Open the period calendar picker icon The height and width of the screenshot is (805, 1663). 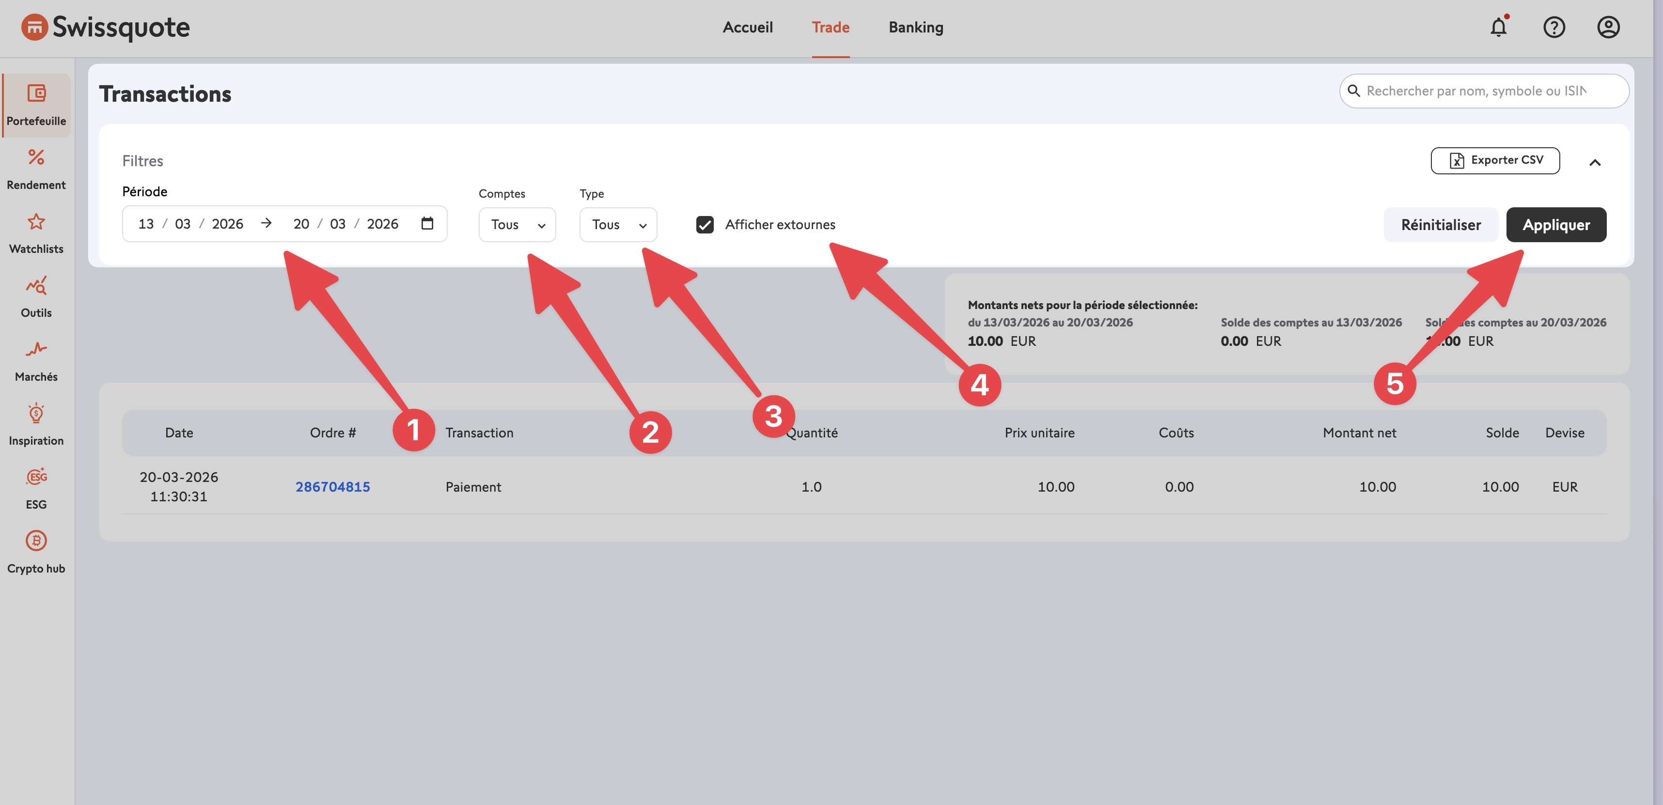pyautogui.click(x=427, y=223)
